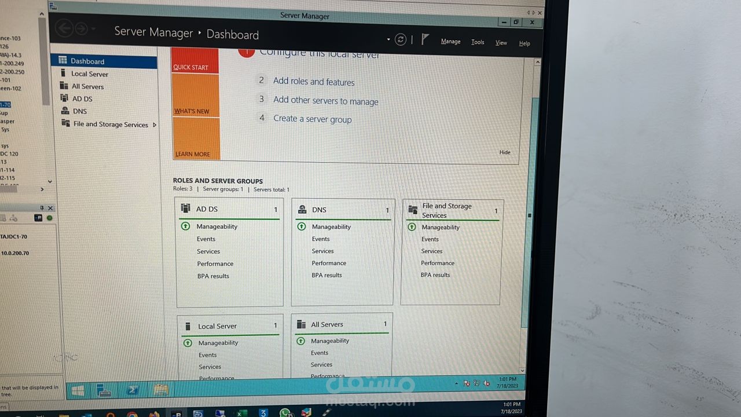Click the network icon in system tray
This screenshot has height=417, width=741.
coord(476,383)
